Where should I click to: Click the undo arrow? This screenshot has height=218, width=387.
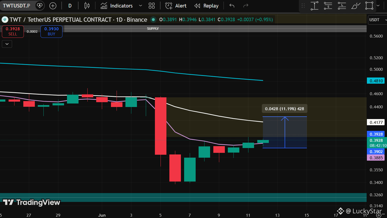(232, 6)
